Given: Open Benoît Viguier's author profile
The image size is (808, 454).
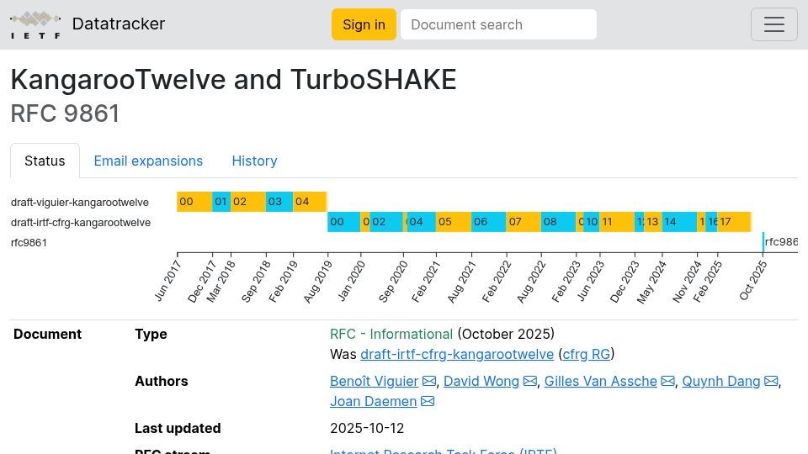Looking at the screenshot, I should [x=374, y=382].
